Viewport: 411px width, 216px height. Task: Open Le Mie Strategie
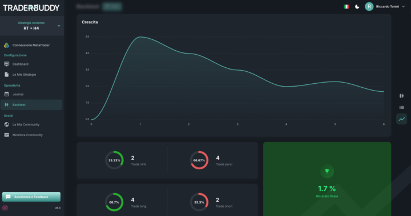[x=24, y=75]
